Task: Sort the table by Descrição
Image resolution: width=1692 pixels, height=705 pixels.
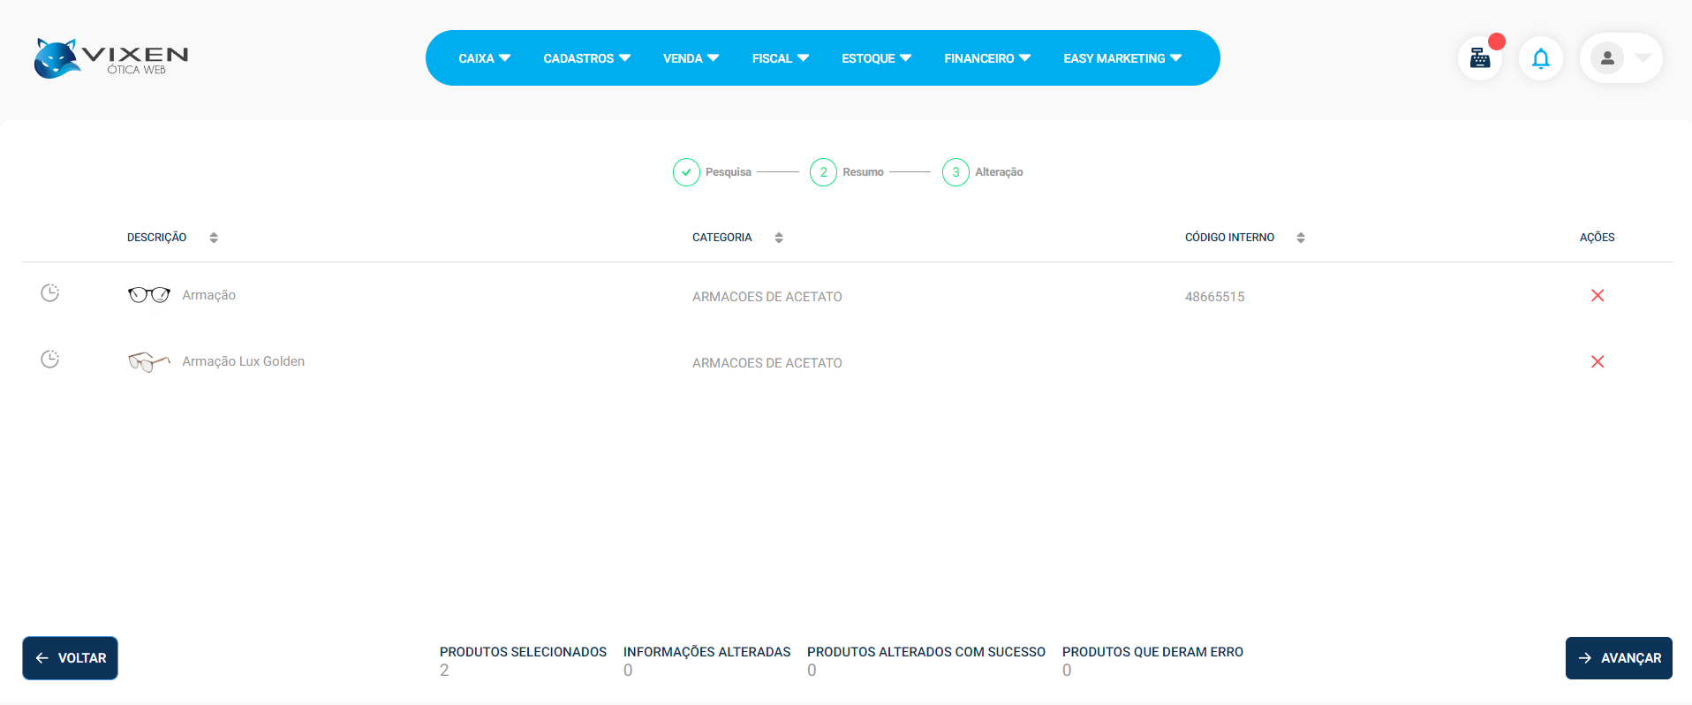Action: coord(213,238)
